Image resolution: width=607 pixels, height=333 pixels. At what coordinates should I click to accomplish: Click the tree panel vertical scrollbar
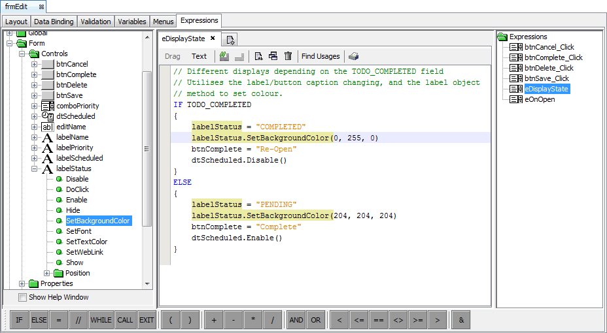point(147,150)
